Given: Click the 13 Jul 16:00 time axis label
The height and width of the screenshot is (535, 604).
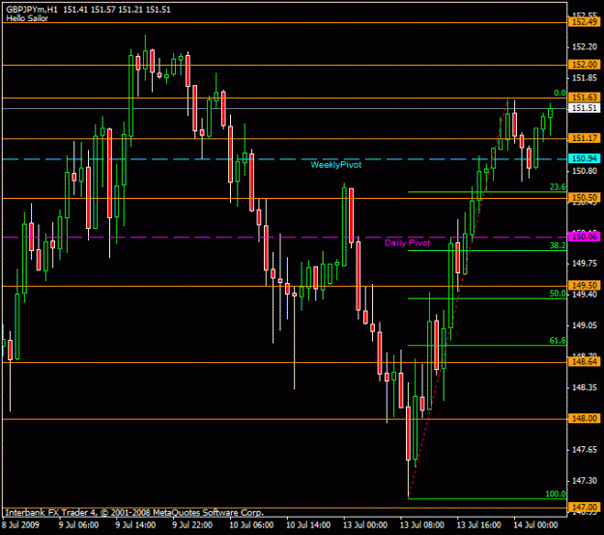Looking at the screenshot, I should (x=479, y=525).
